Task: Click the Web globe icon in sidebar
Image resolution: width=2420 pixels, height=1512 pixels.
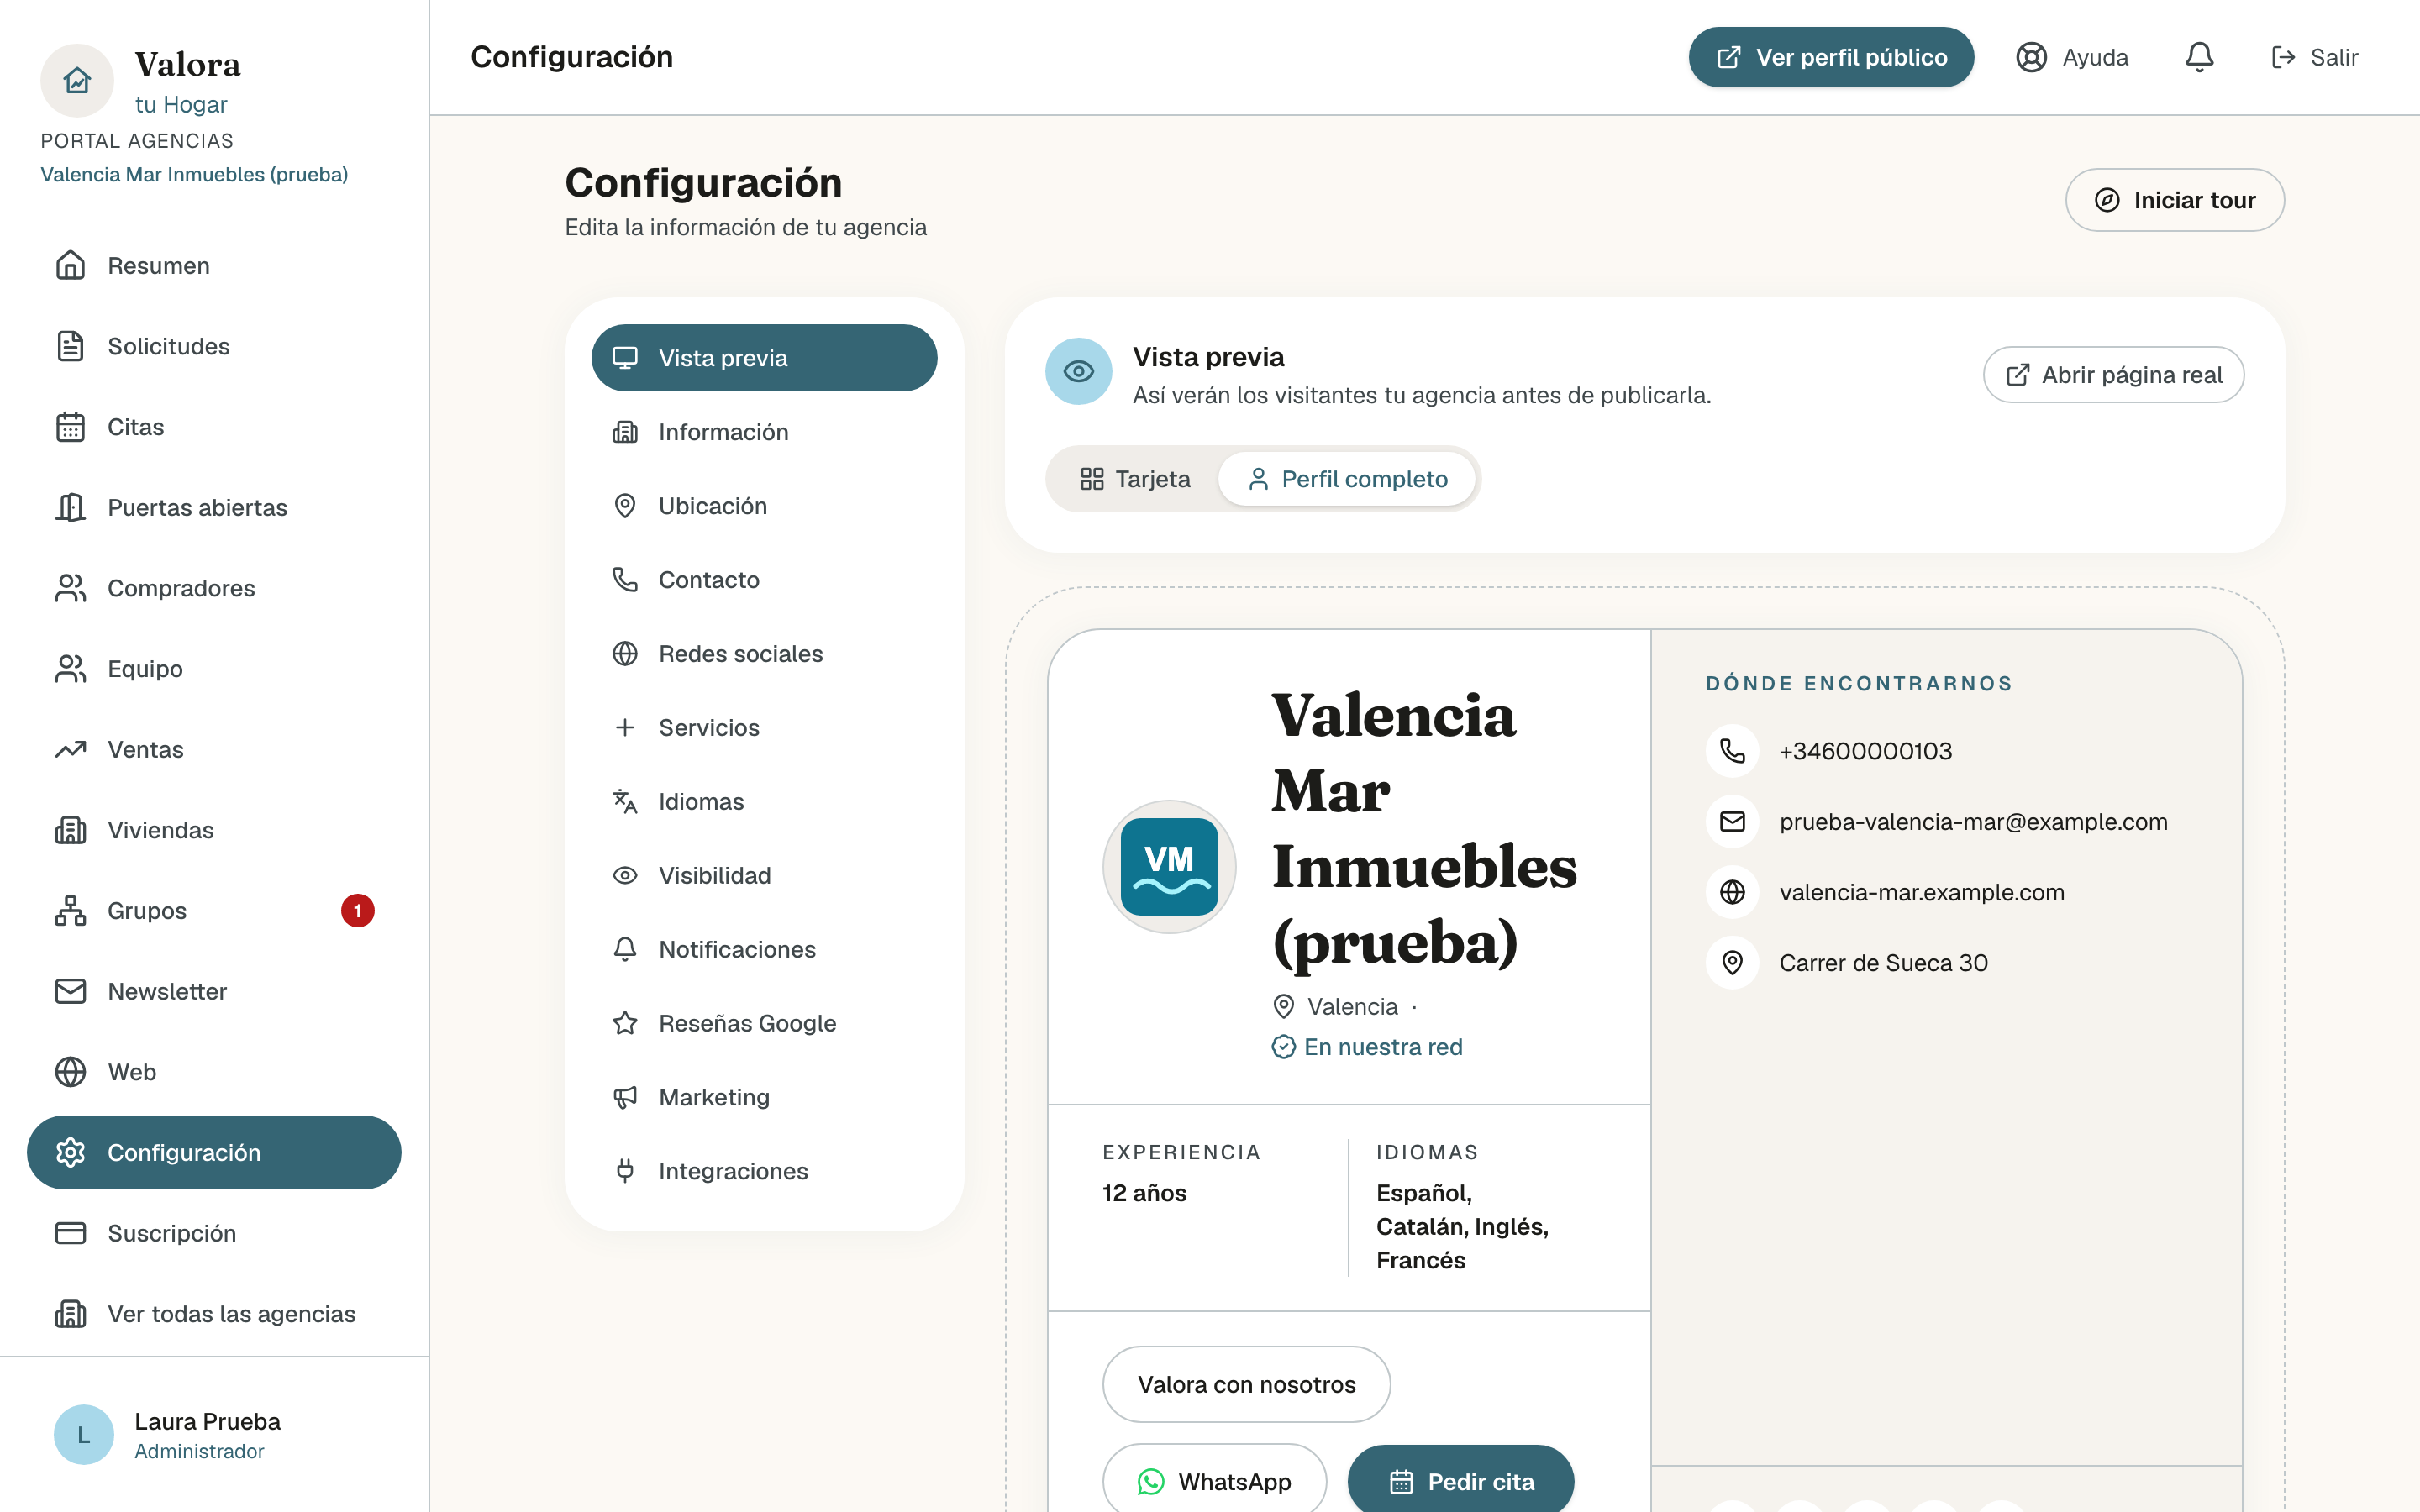Action: click(x=70, y=1072)
